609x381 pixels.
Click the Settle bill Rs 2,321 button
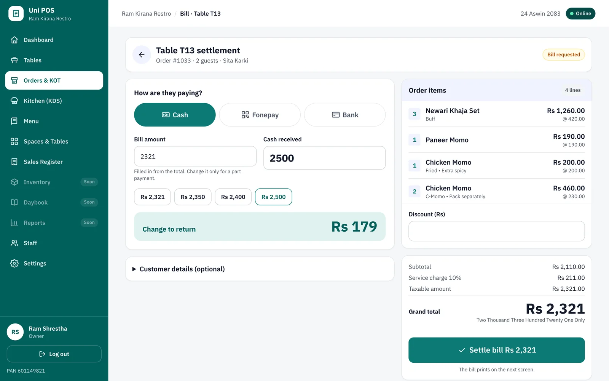point(497,350)
